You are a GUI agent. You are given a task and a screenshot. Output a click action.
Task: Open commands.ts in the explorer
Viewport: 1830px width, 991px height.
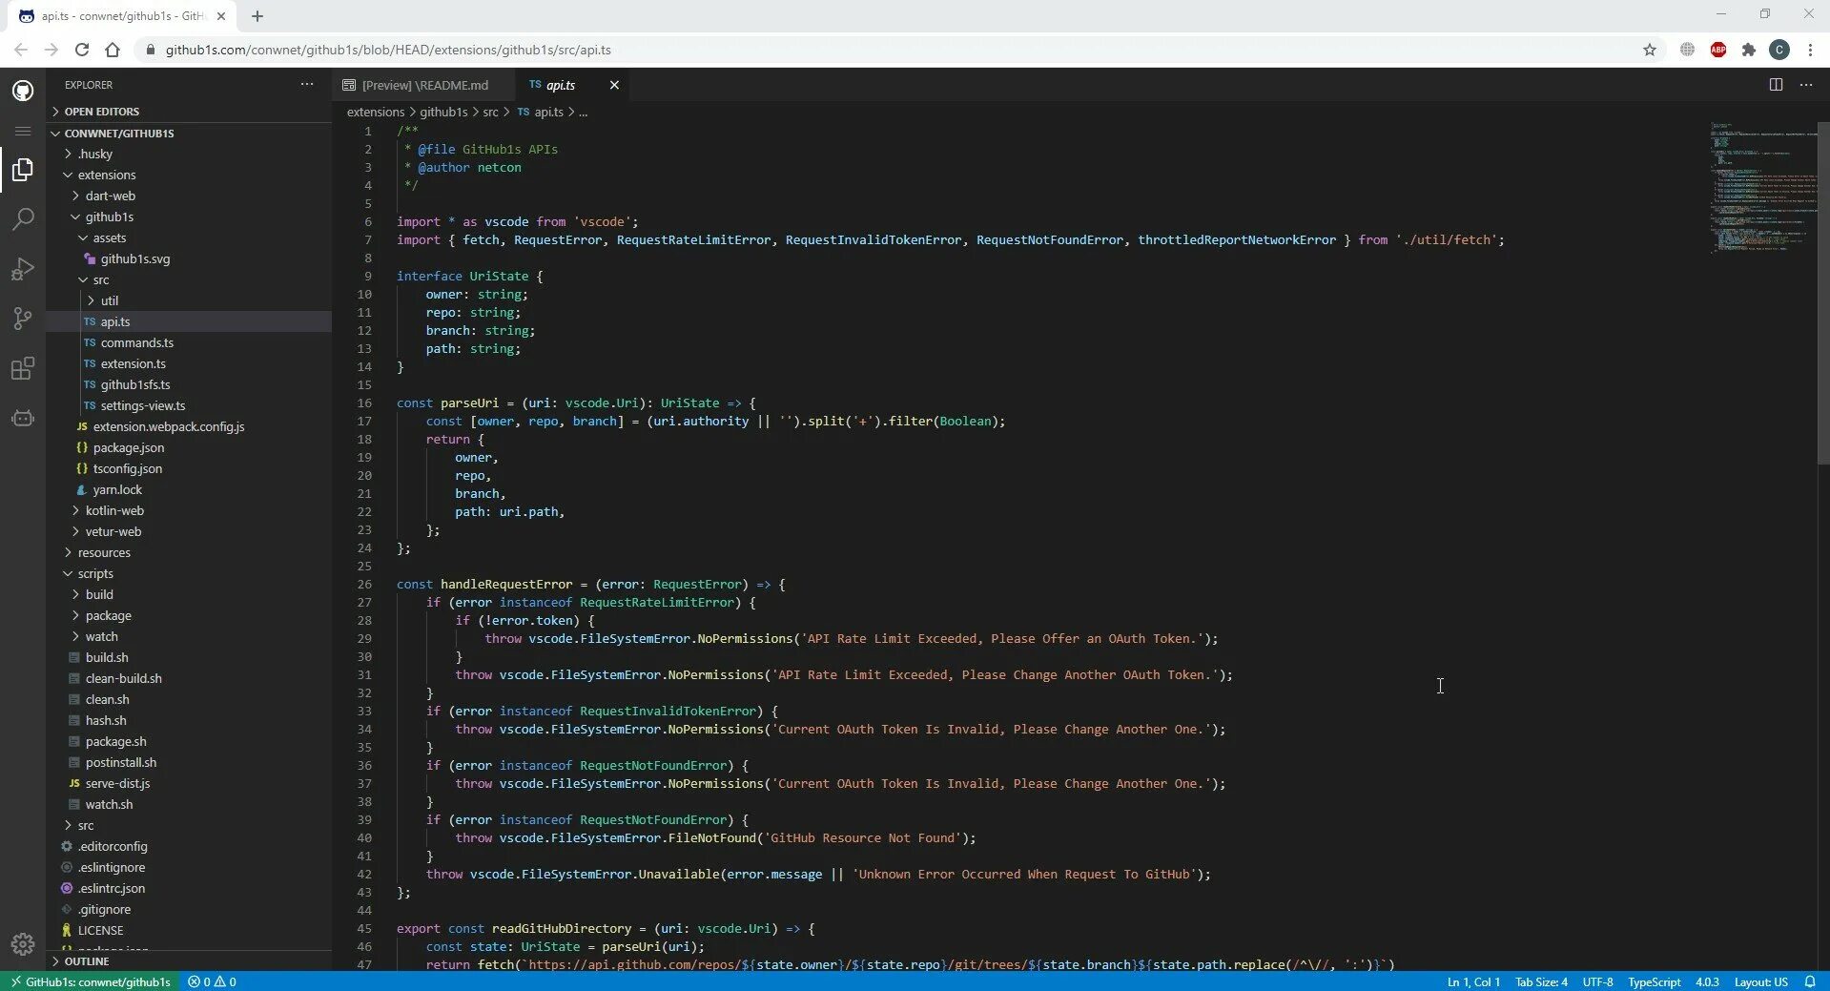click(x=189, y=342)
